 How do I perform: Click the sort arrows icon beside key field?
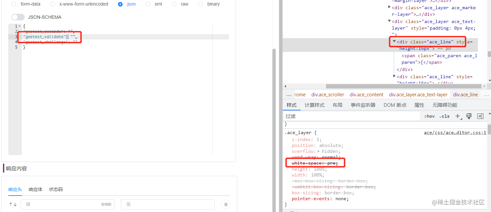coord(13,204)
